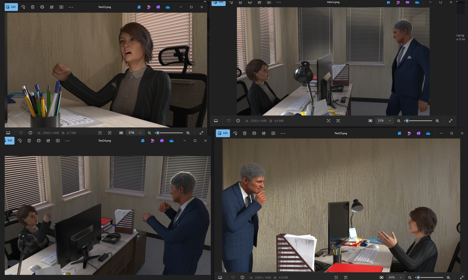Click Edit in the Part24.png window
Viewport: 468px width, 280px height.
point(9,141)
